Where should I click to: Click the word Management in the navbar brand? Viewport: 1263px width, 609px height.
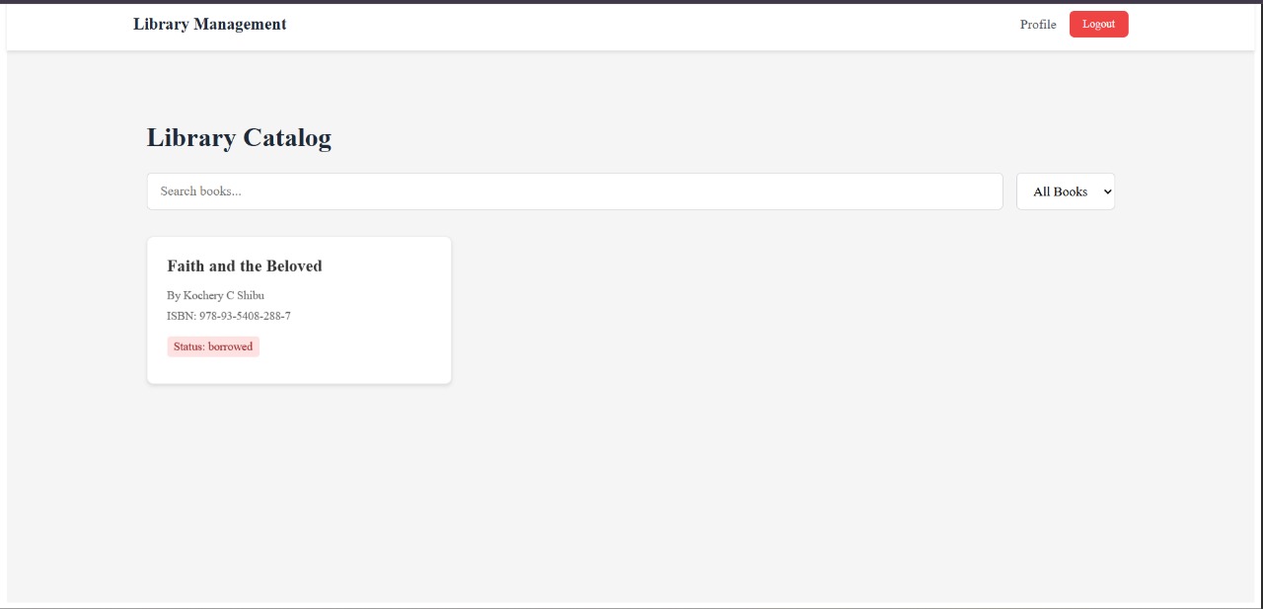click(x=240, y=25)
